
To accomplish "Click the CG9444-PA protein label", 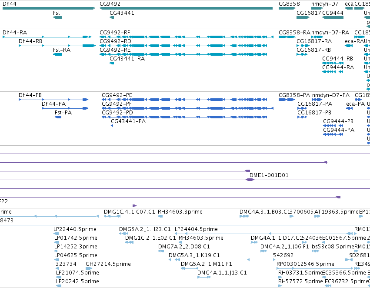I will (339, 131).
